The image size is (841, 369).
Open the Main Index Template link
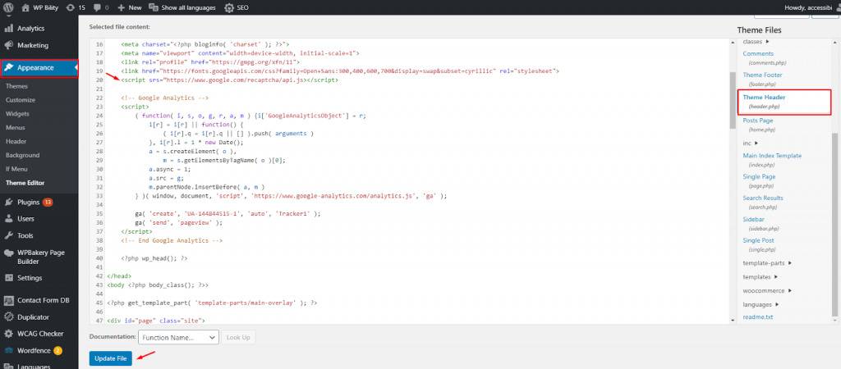[x=772, y=156]
